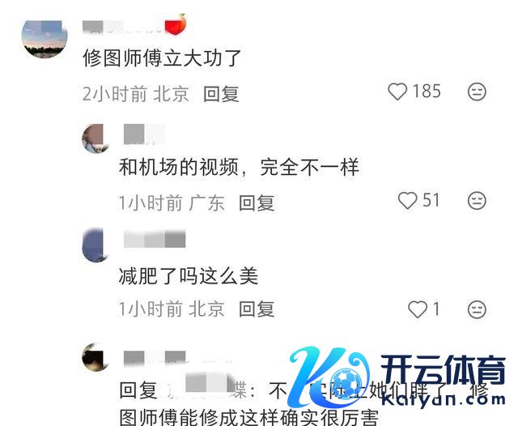Tap dislike face beside 185 likes

click(x=477, y=92)
